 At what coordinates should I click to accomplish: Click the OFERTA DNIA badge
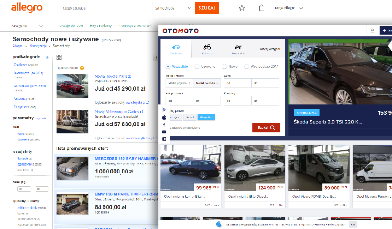[307, 113]
